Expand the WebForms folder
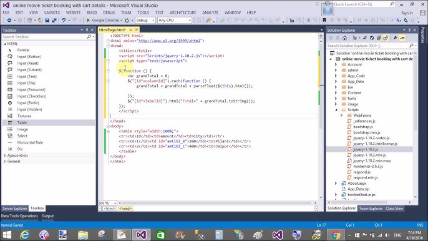The image size is (428, 241). click(x=341, y=116)
